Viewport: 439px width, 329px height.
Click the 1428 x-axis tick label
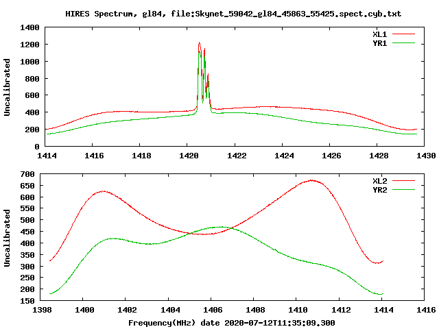[379, 156]
